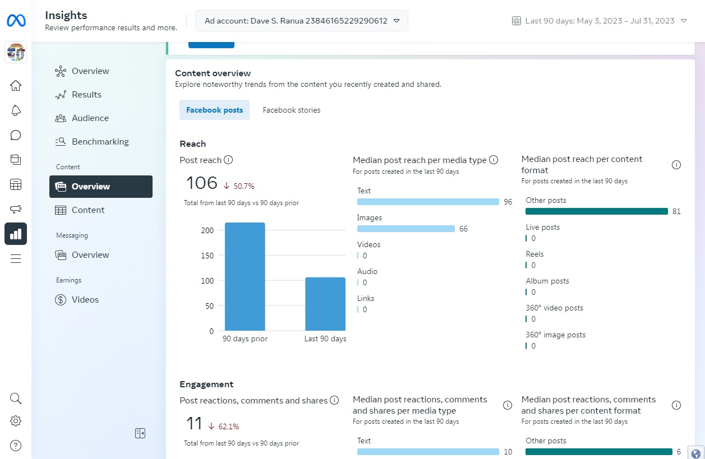Image resolution: width=705 pixels, height=459 pixels.
Task: Click the globe icon in bottom corner
Action: [696, 453]
